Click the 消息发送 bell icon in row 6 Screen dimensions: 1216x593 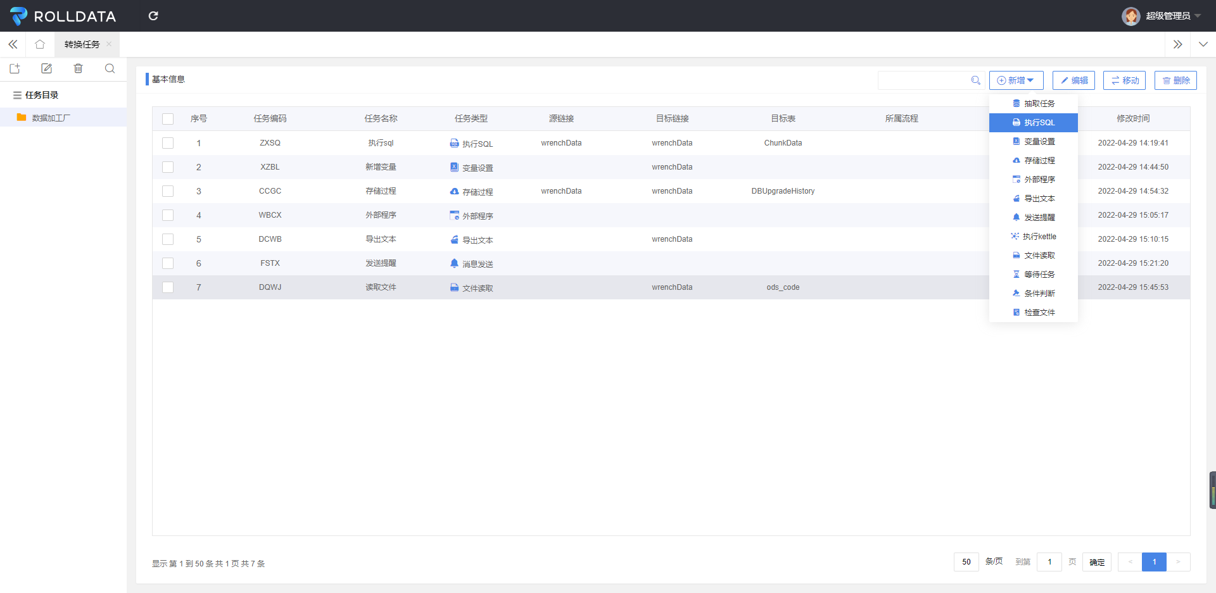(454, 263)
